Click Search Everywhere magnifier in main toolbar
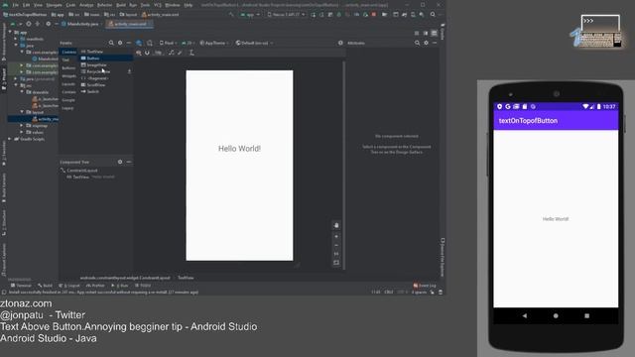This screenshot has height=357, width=635. [433, 15]
